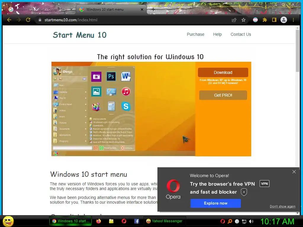Click the address bar URL field
The image size is (303, 227).
[x=135, y=20]
